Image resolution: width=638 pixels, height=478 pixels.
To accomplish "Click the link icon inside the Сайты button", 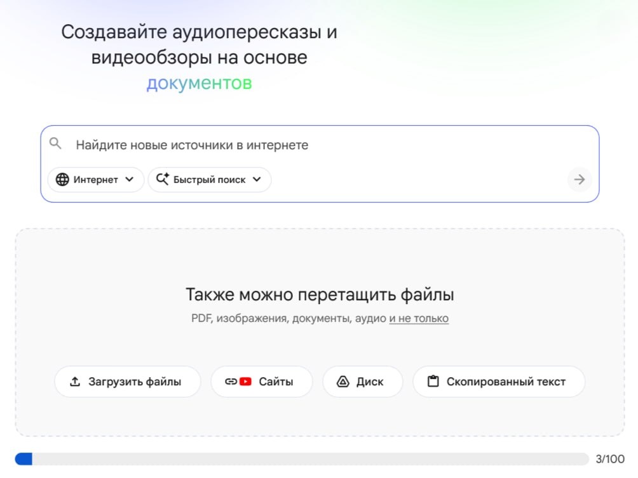I will coord(231,382).
